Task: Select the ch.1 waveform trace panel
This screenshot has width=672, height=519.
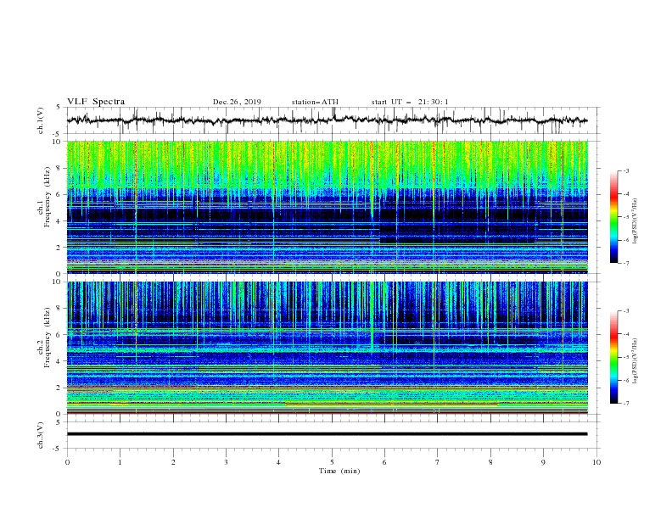Action: tap(333, 120)
